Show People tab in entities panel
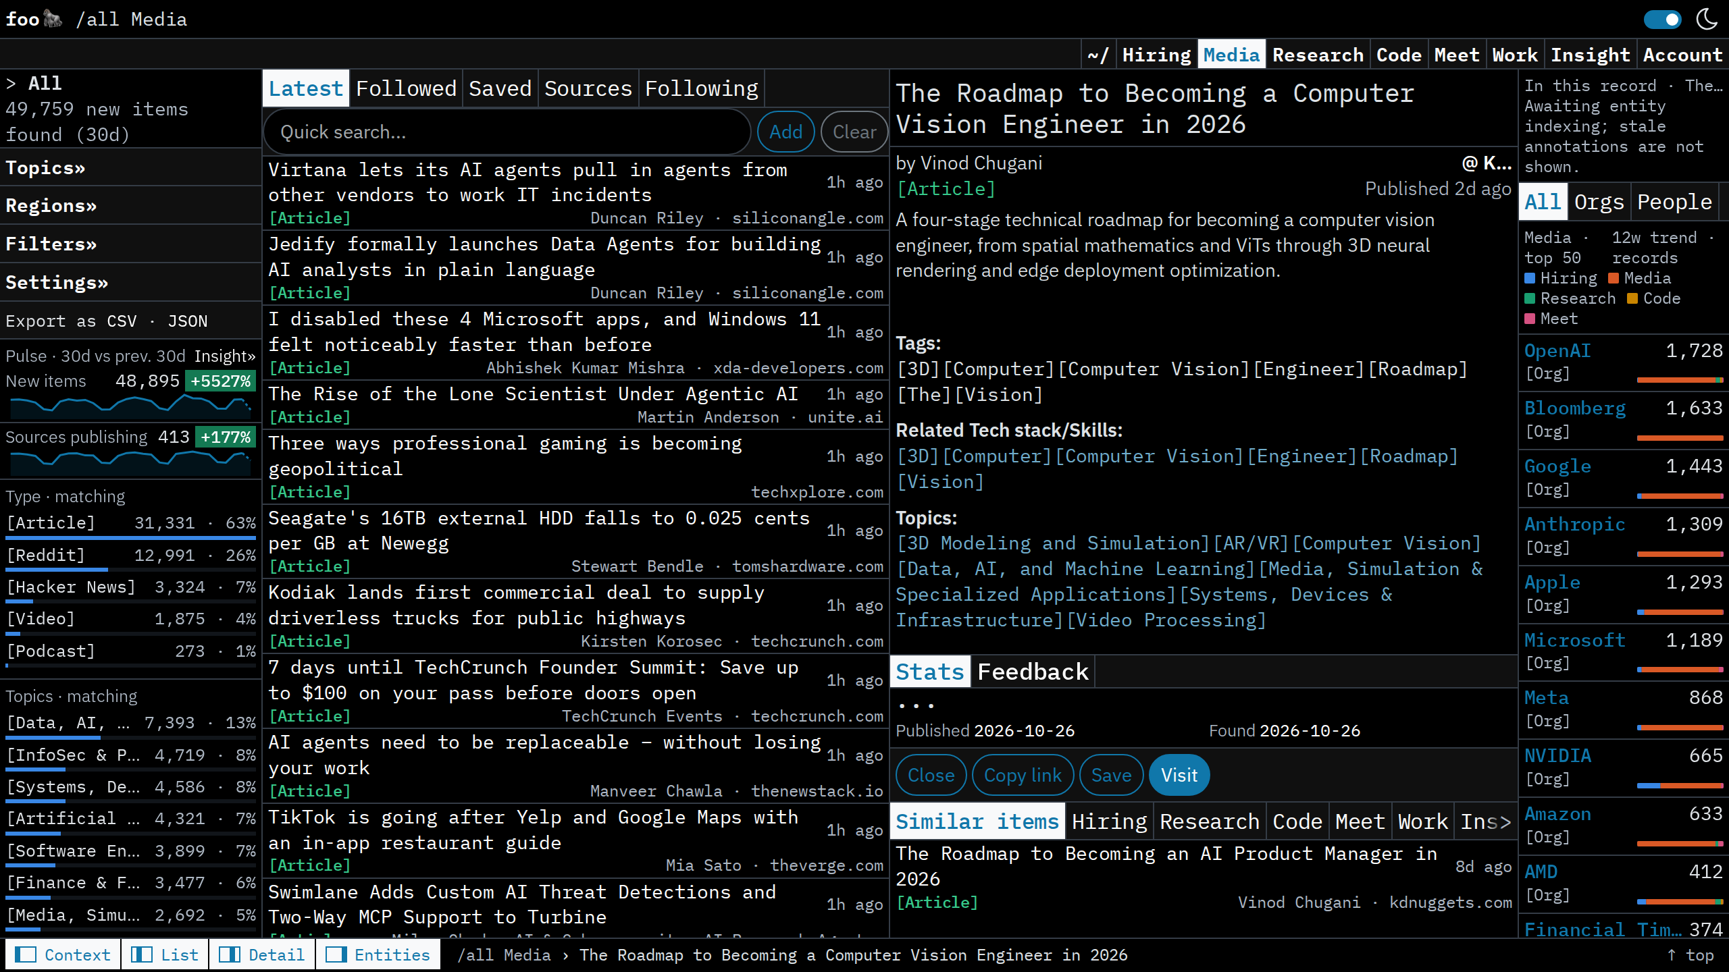This screenshot has height=972, width=1729. pos(1674,202)
